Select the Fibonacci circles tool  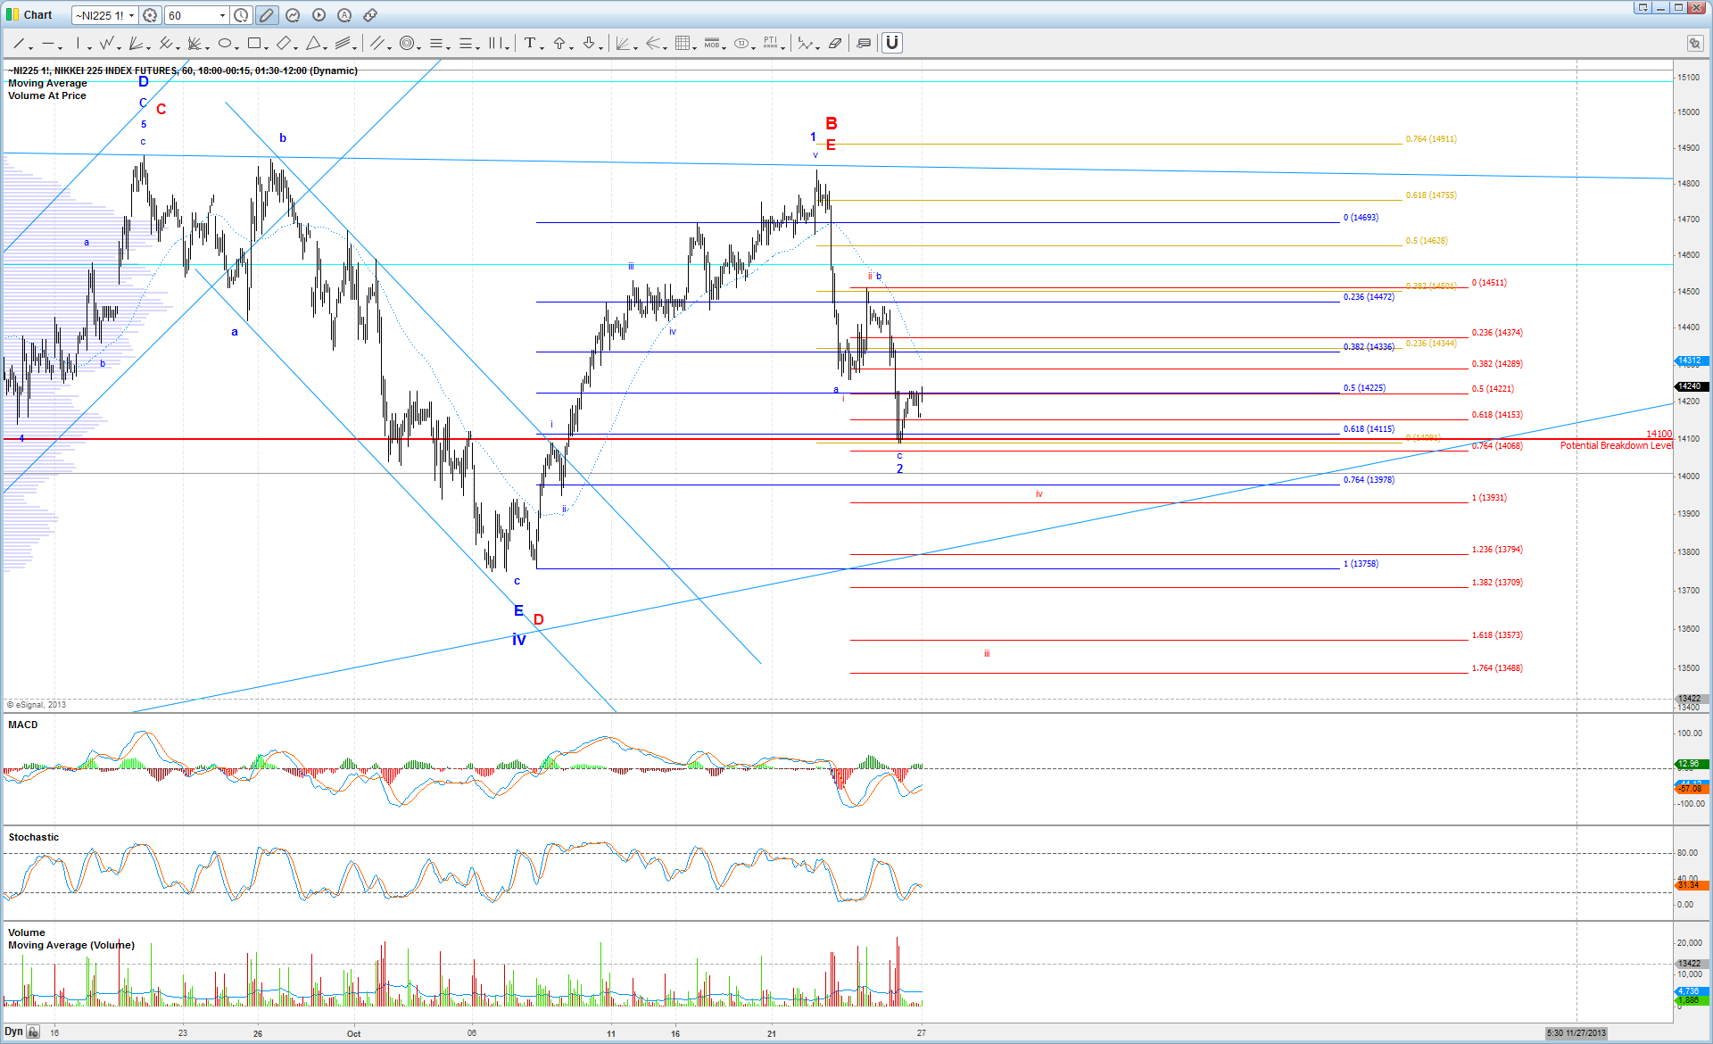click(407, 43)
